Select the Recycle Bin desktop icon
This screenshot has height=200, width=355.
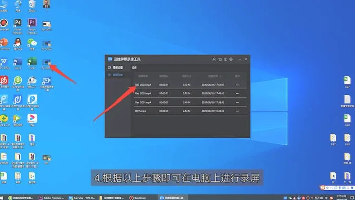click(32, 6)
